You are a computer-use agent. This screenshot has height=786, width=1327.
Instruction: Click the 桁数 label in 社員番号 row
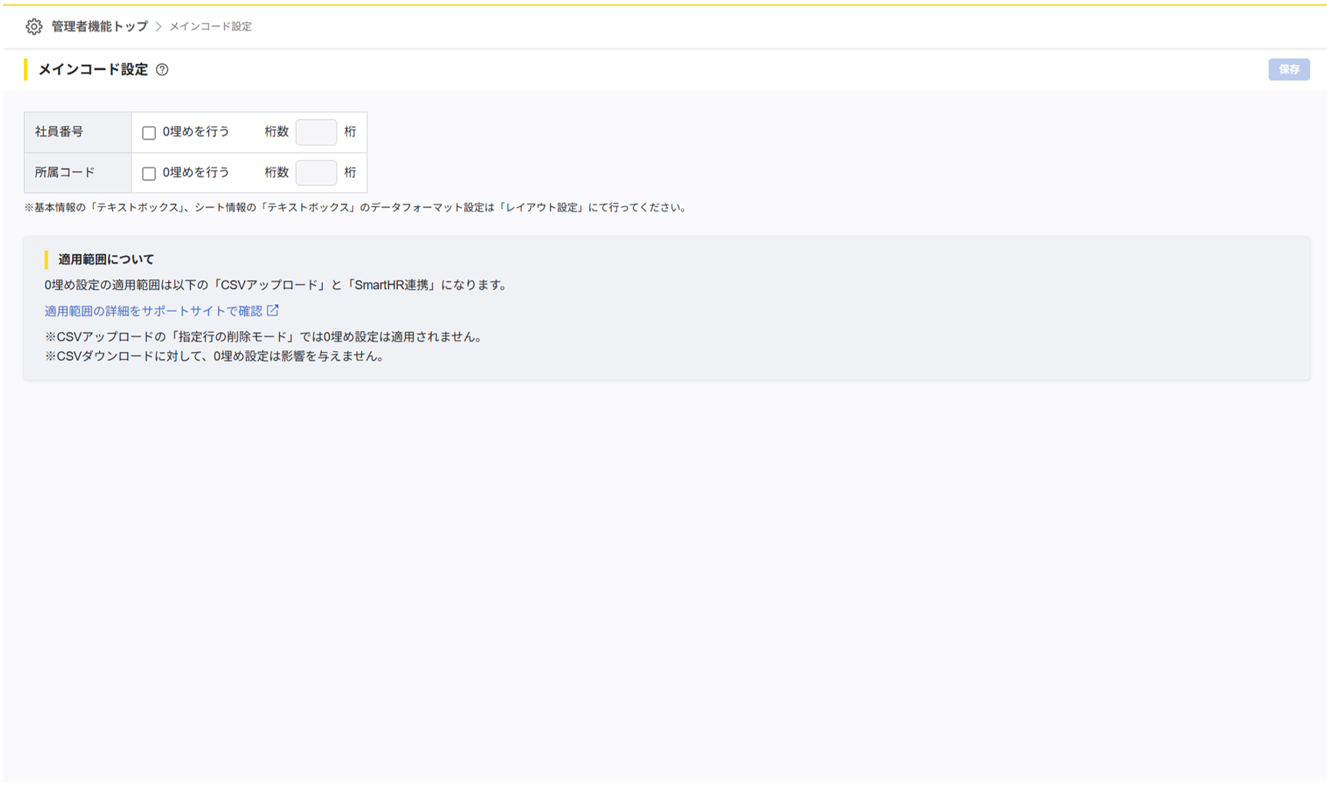[277, 132]
